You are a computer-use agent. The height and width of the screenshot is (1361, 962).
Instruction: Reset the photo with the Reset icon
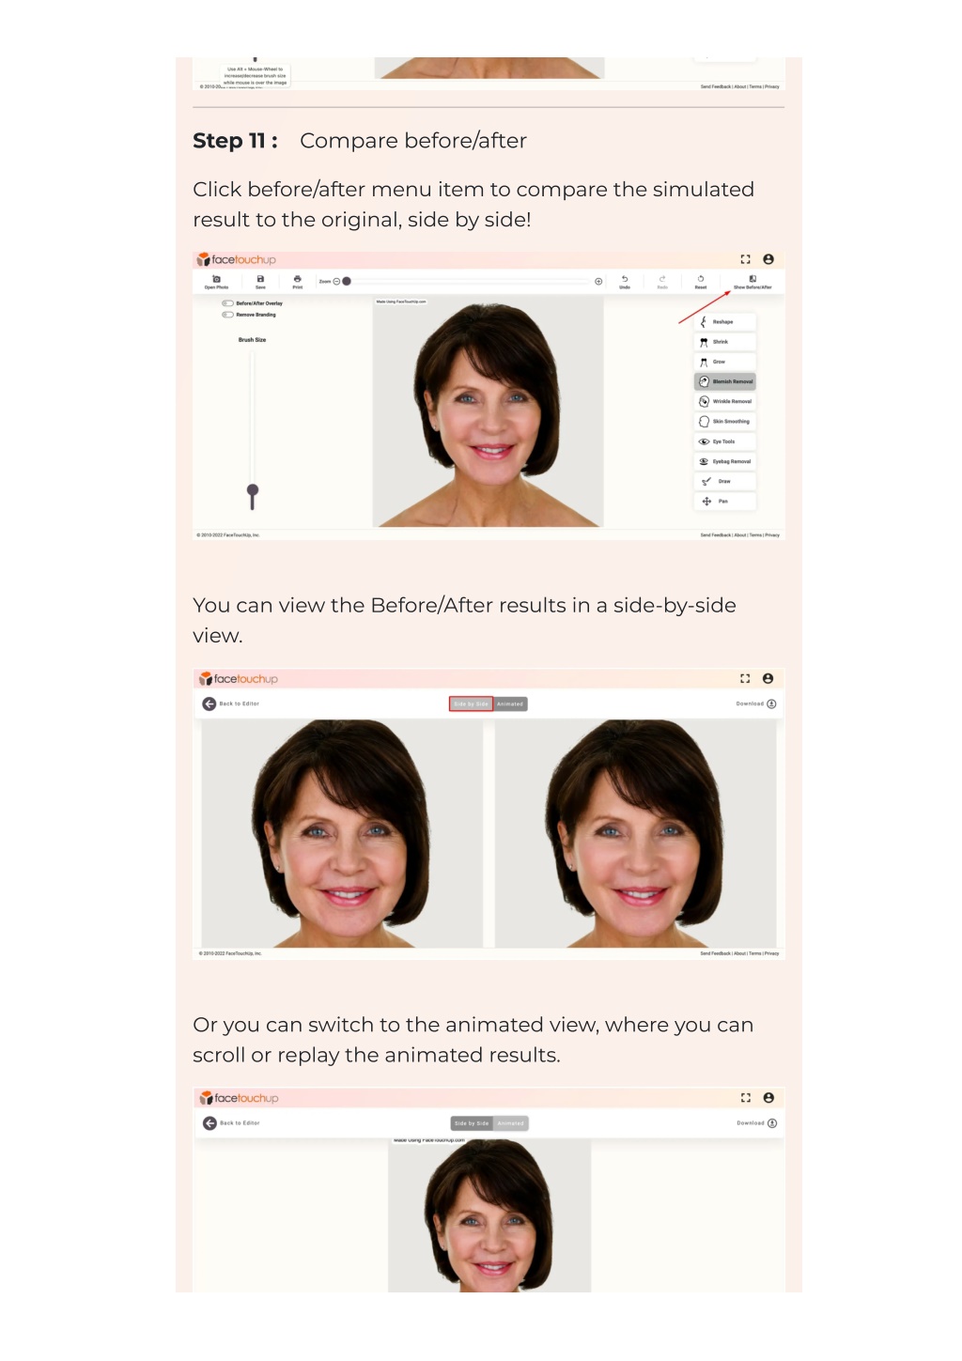click(x=701, y=279)
